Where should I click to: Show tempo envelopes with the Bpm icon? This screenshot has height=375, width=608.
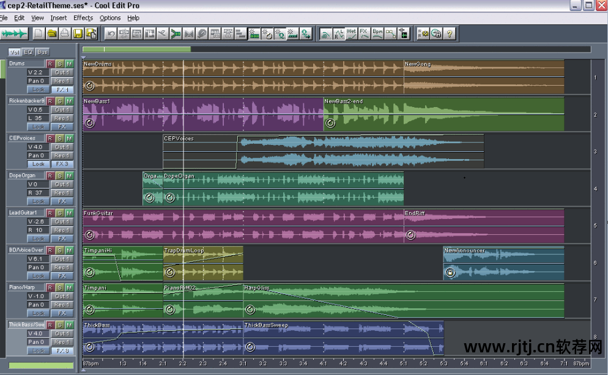click(x=377, y=34)
